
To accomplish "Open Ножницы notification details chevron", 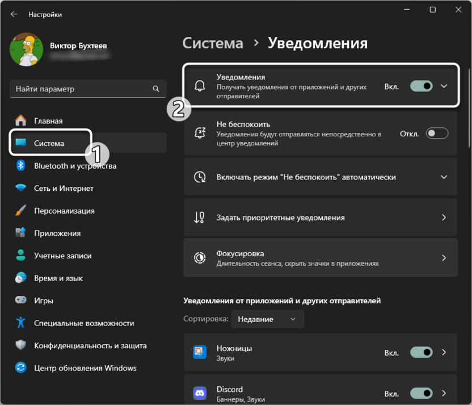I will click(x=444, y=352).
